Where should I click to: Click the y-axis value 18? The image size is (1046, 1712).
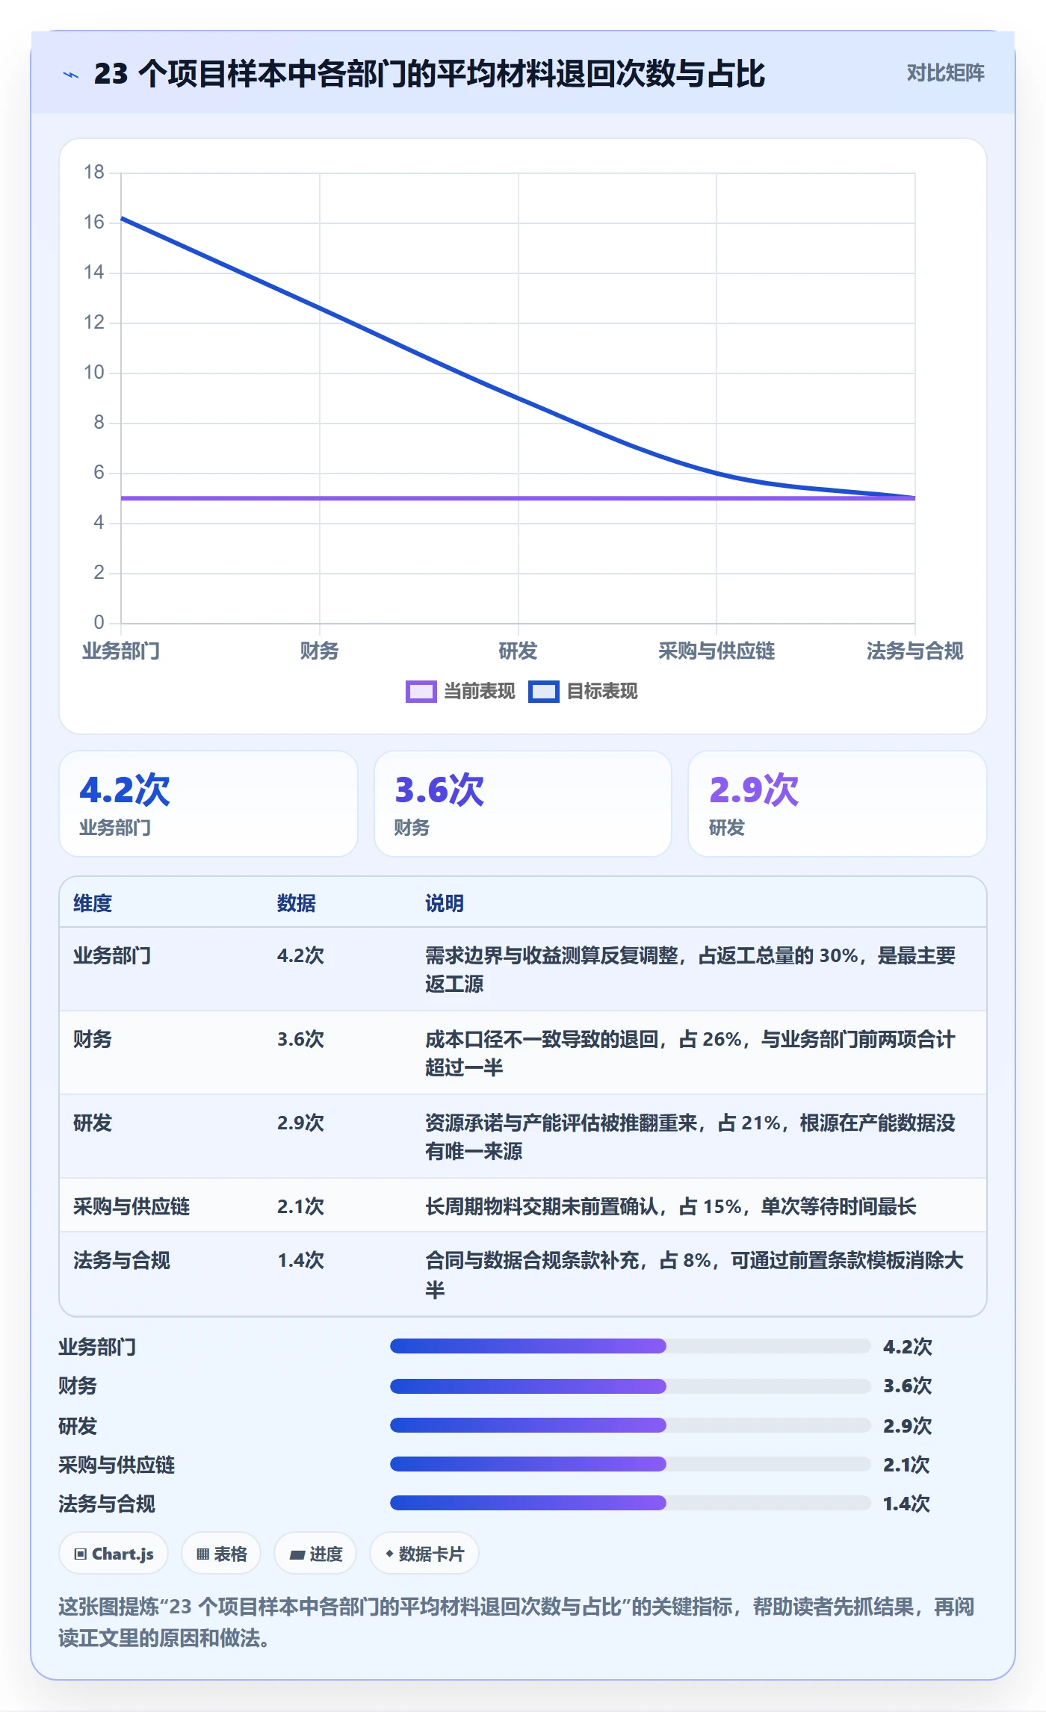(94, 173)
